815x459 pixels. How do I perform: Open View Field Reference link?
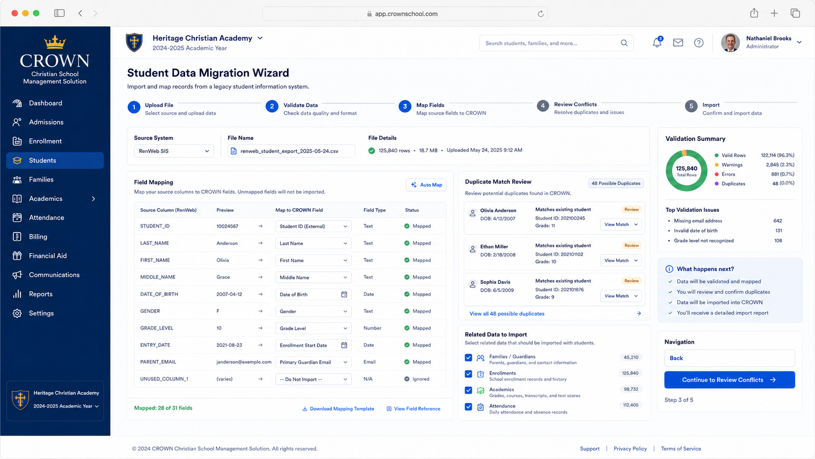[413, 409]
